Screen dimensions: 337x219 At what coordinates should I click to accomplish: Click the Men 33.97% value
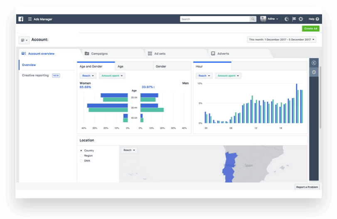(148, 87)
